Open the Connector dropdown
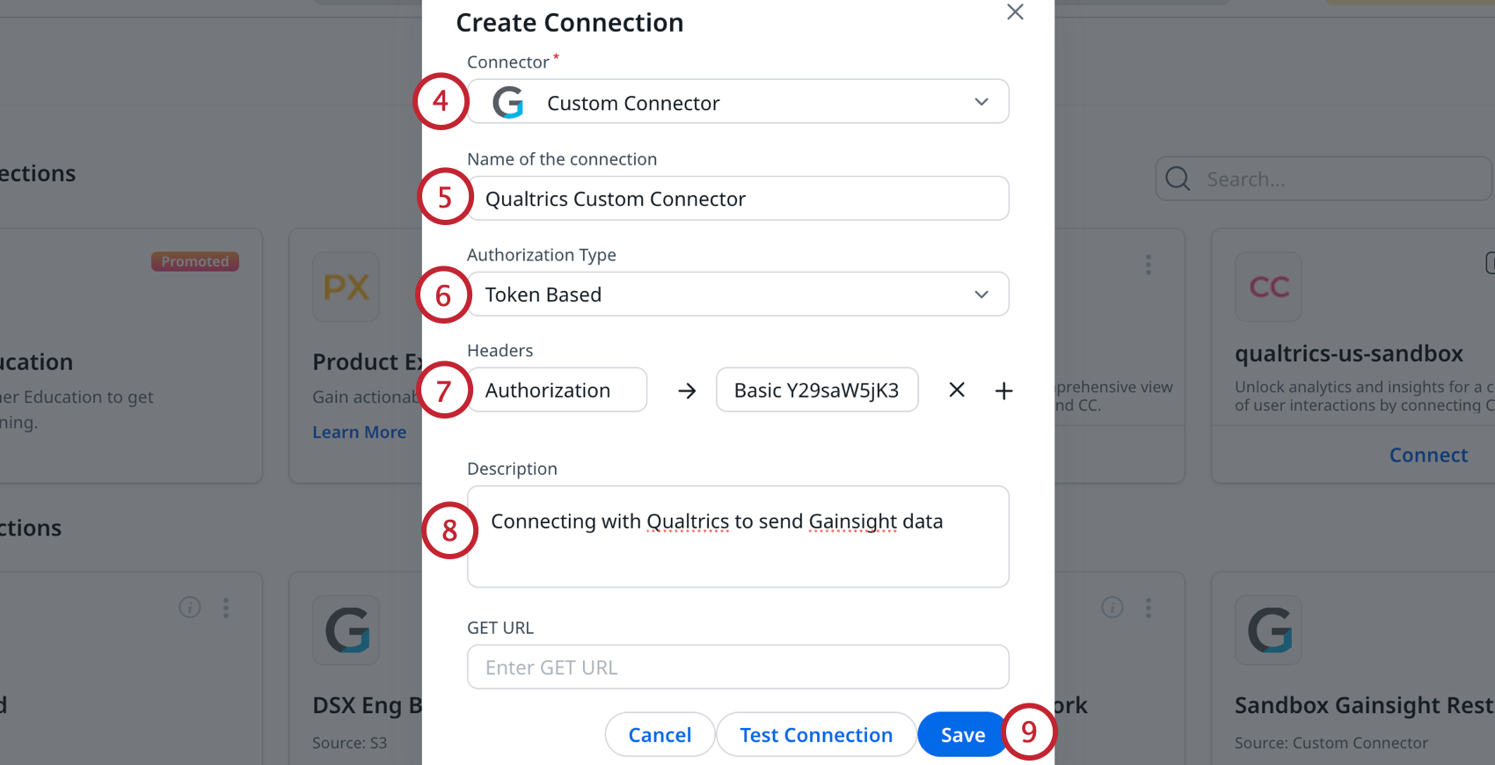1495x765 pixels. tap(981, 101)
